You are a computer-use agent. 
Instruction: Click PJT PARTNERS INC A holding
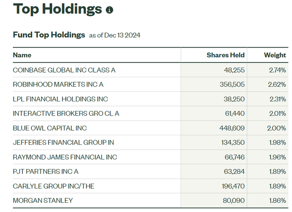[x=45, y=172]
